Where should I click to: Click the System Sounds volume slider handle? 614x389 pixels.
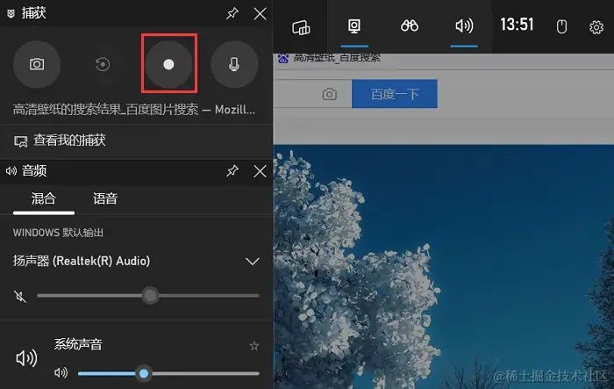click(144, 373)
